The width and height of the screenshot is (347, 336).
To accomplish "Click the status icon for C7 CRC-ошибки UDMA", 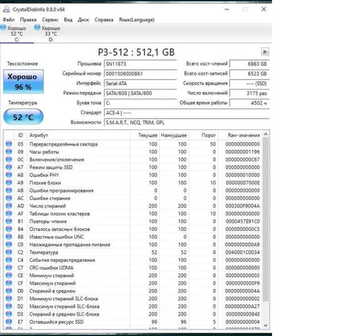I will click(x=9, y=268).
